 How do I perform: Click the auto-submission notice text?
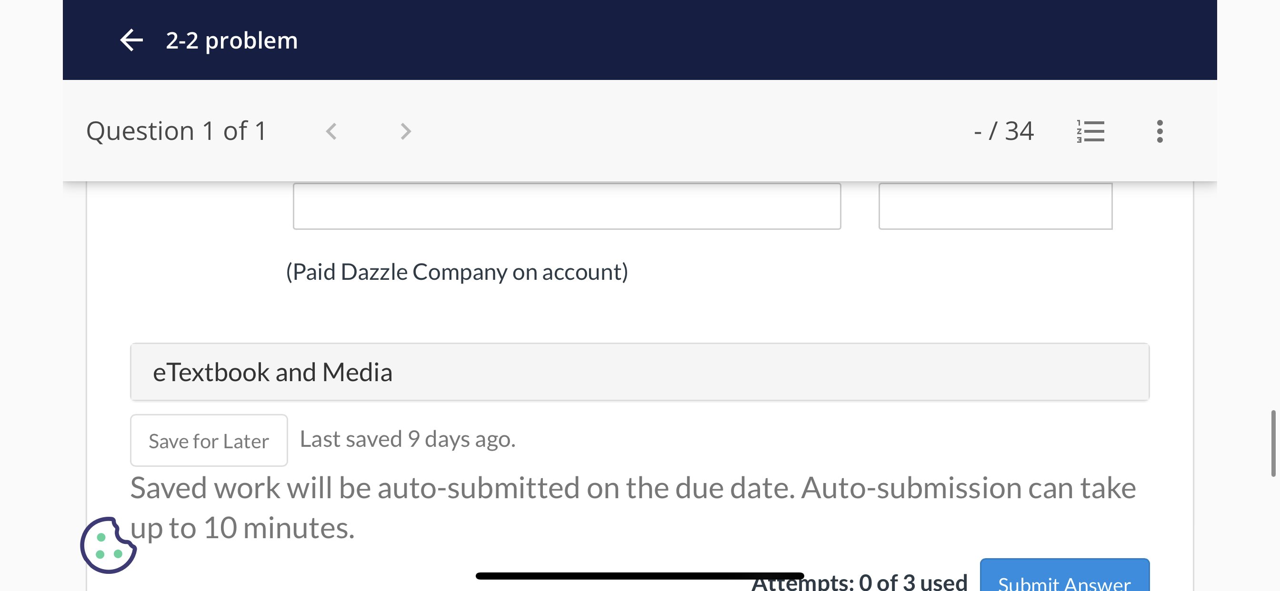click(632, 508)
